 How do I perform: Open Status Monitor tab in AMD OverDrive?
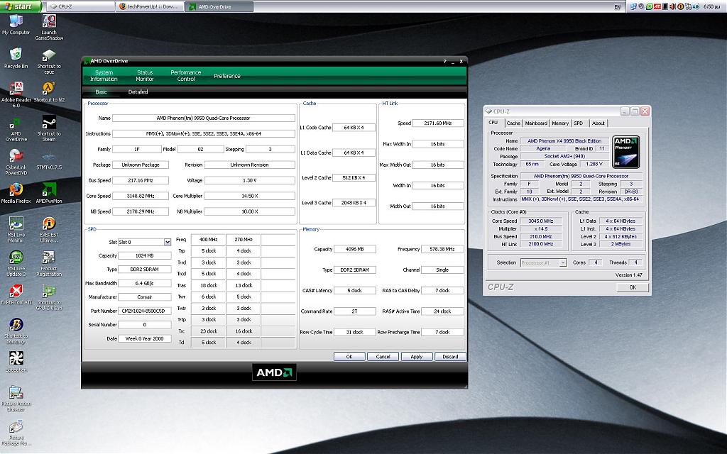pyautogui.click(x=145, y=75)
